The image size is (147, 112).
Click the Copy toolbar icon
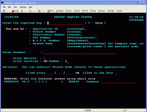32,11
